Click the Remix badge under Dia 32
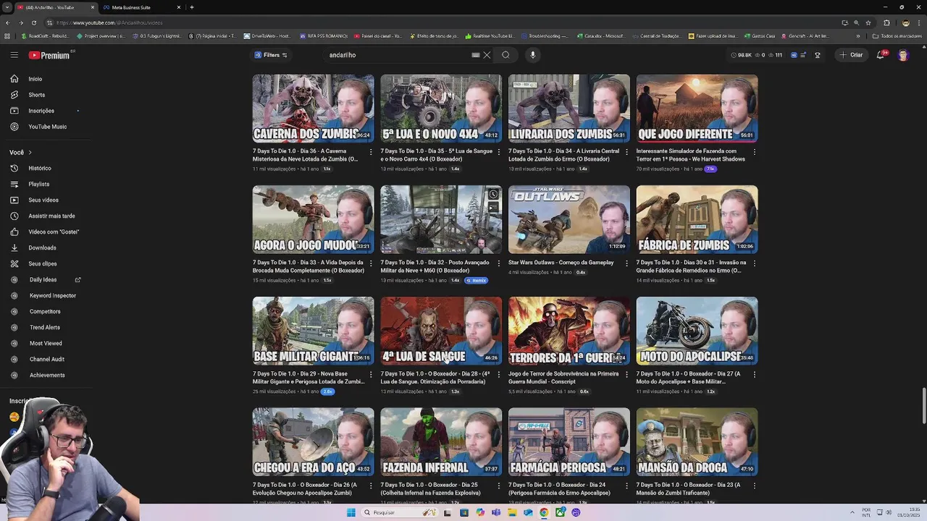Viewport: 927px width, 521px height. (x=477, y=280)
